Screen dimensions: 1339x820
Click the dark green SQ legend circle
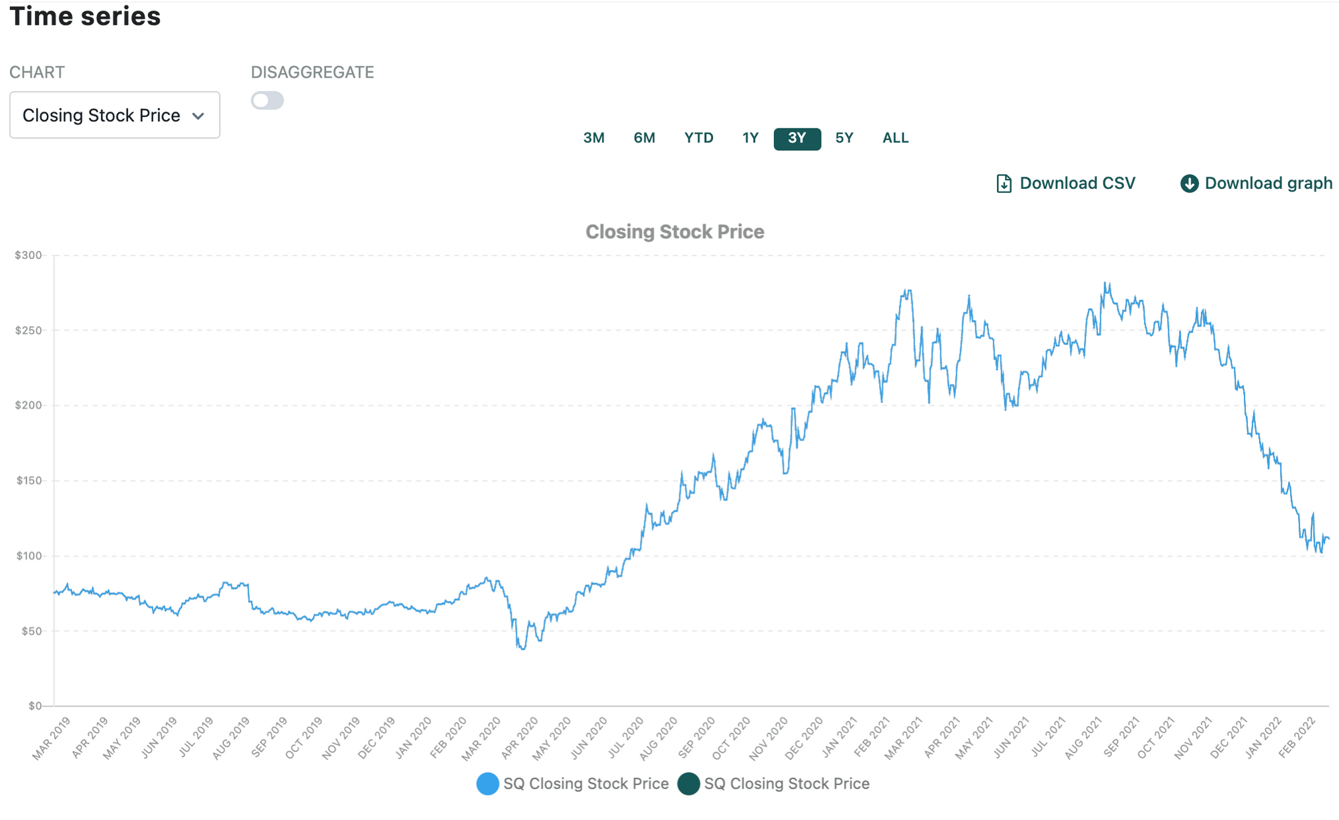point(688,783)
